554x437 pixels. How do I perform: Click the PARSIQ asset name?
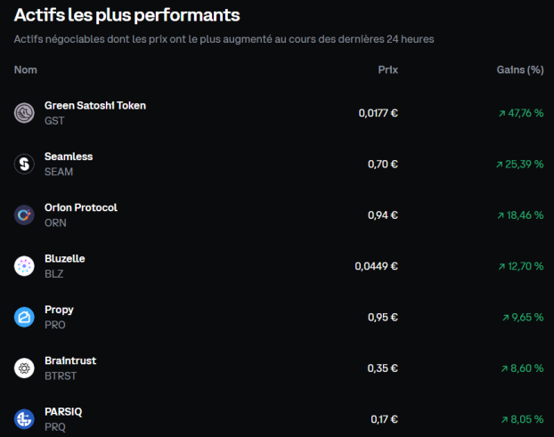point(63,411)
